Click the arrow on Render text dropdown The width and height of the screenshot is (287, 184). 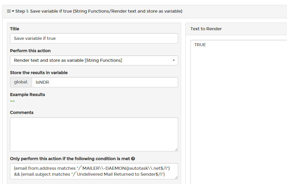[x=174, y=60]
